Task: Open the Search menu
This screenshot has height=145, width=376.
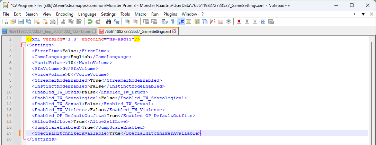Action: coord(32,14)
